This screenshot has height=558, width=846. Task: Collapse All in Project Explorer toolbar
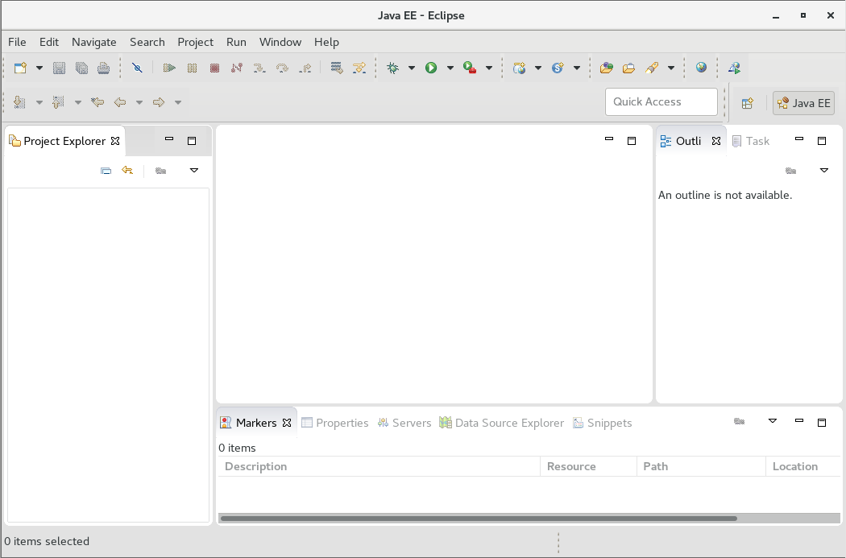tap(106, 171)
